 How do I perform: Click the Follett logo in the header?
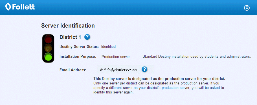[x=20, y=7]
